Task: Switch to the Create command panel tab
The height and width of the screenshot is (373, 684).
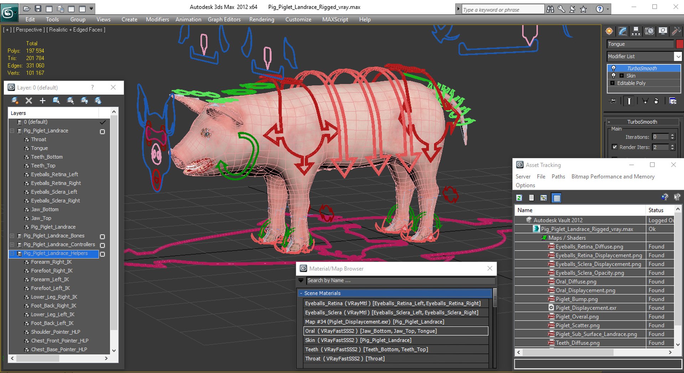Action: point(609,31)
